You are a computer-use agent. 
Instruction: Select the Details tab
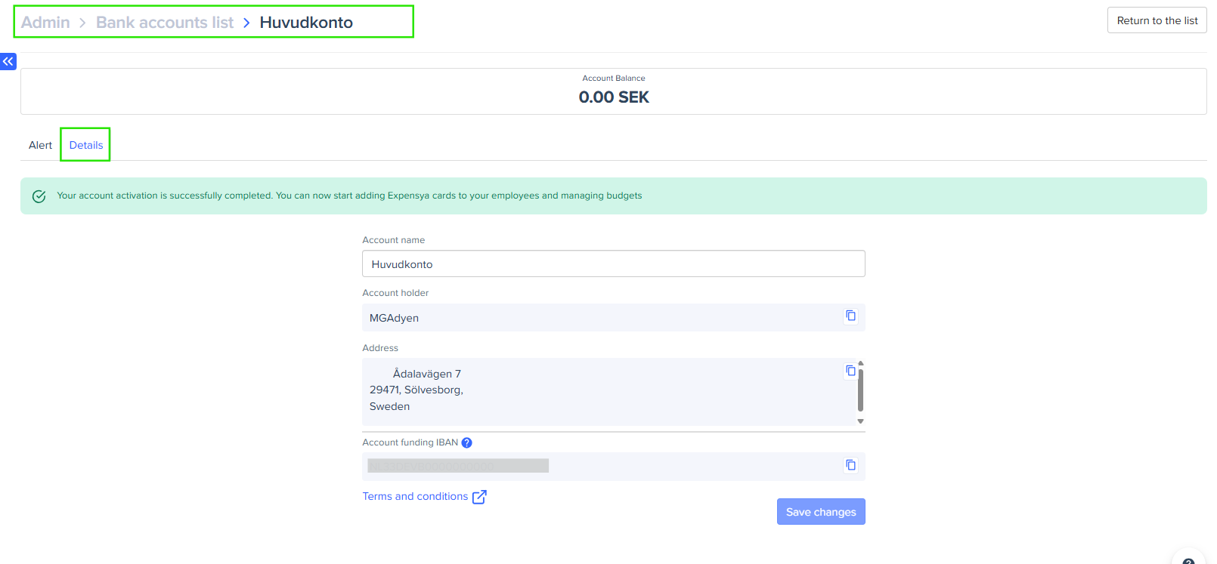click(x=86, y=145)
